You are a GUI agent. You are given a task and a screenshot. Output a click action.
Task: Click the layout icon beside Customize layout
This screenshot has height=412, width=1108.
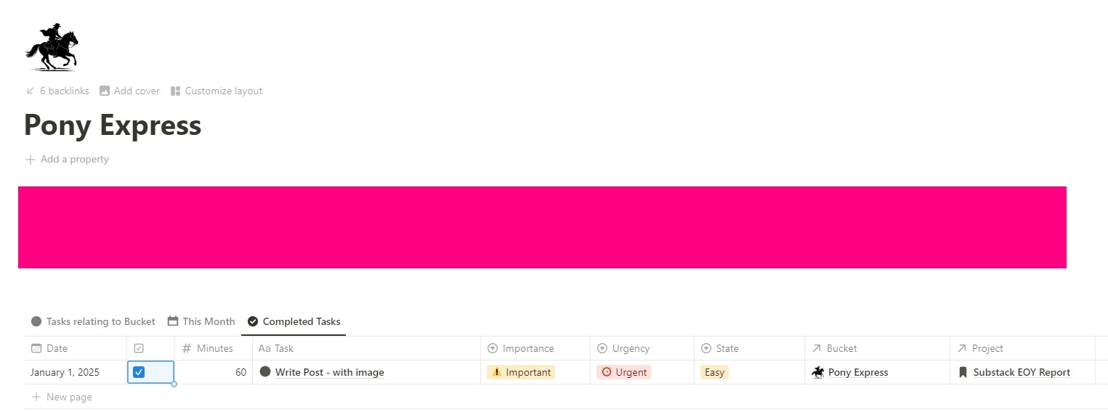[x=175, y=91]
